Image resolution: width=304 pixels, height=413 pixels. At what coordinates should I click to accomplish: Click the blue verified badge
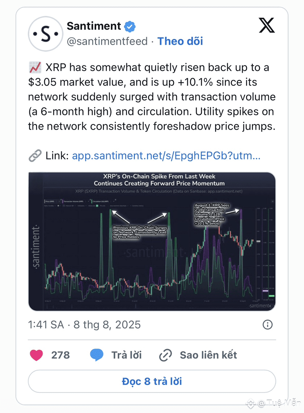[x=130, y=26]
